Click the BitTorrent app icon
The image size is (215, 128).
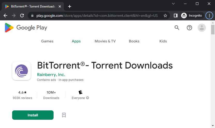tap(21, 71)
